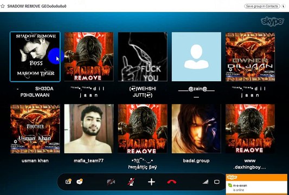Image resolution: width=289 pixels, height=195 pixels.
Task: Select the masked avatar above www .daxhingboy
Action: click(x=251, y=129)
